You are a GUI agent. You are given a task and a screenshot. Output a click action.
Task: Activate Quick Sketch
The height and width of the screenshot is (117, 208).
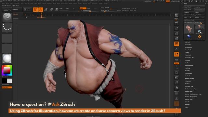click(x=28, y=9)
